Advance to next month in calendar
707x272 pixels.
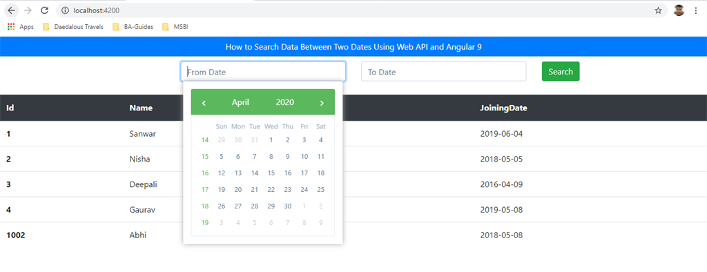322,103
